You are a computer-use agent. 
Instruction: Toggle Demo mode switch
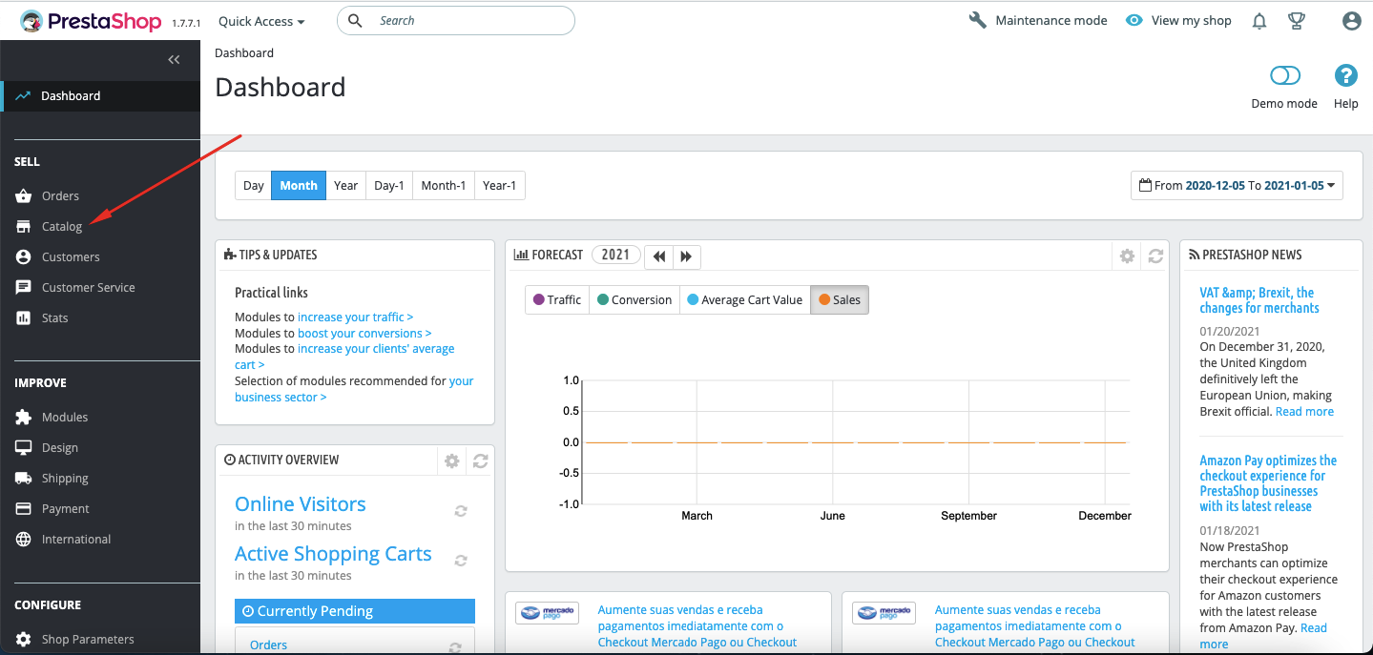(x=1285, y=76)
